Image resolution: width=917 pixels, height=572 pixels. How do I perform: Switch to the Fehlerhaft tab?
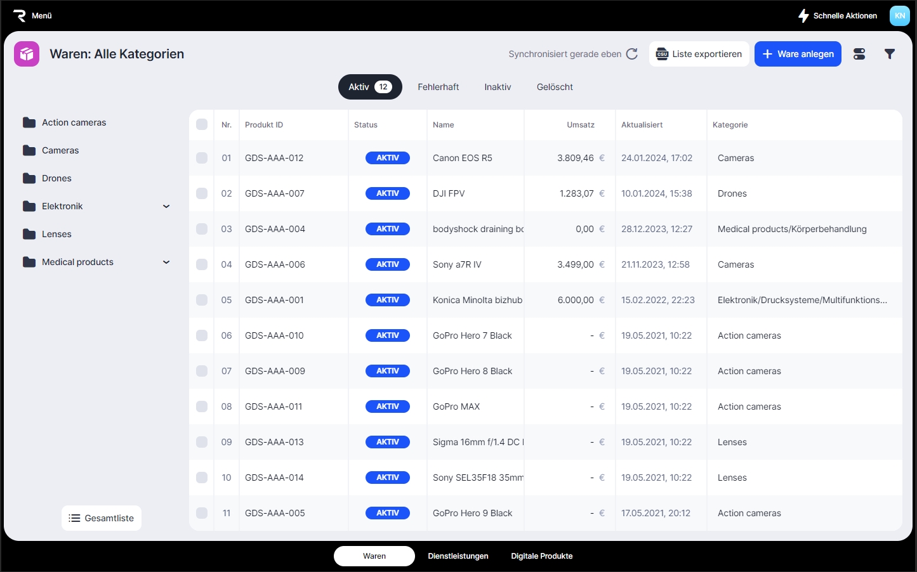438,87
